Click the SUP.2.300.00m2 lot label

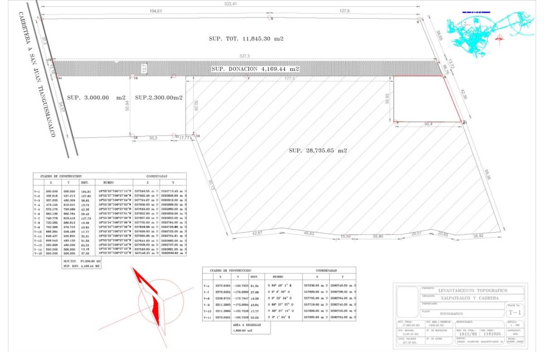(x=159, y=98)
